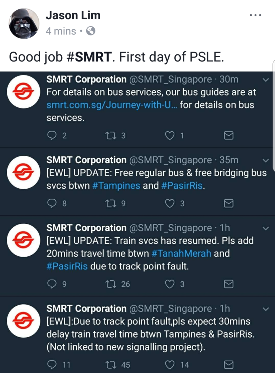Retweet the 30m bus guides tweet

108,136
